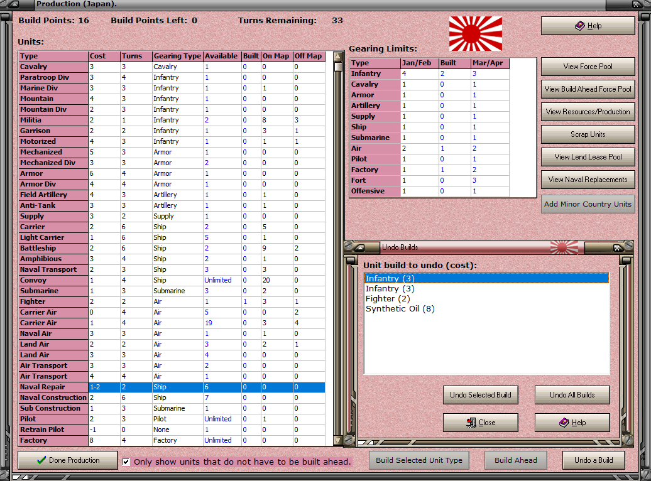Undo all builds at once
Image resolution: width=651 pixels, height=481 pixels.
pyautogui.click(x=571, y=395)
